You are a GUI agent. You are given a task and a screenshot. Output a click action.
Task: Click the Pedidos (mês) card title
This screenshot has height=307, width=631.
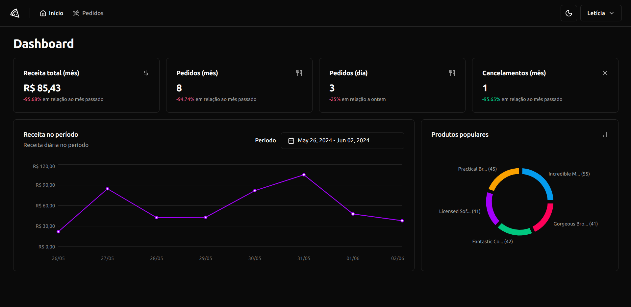197,73
